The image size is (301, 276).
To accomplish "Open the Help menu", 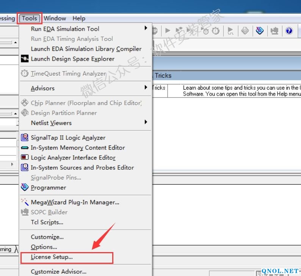I will 79,18.
